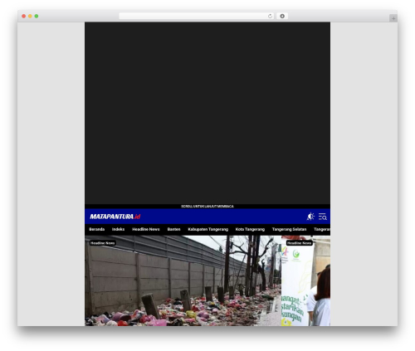Click the Headline News tag on the garbage photo
Image resolution: width=415 pixels, height=351 pixels.
point(102,243)
